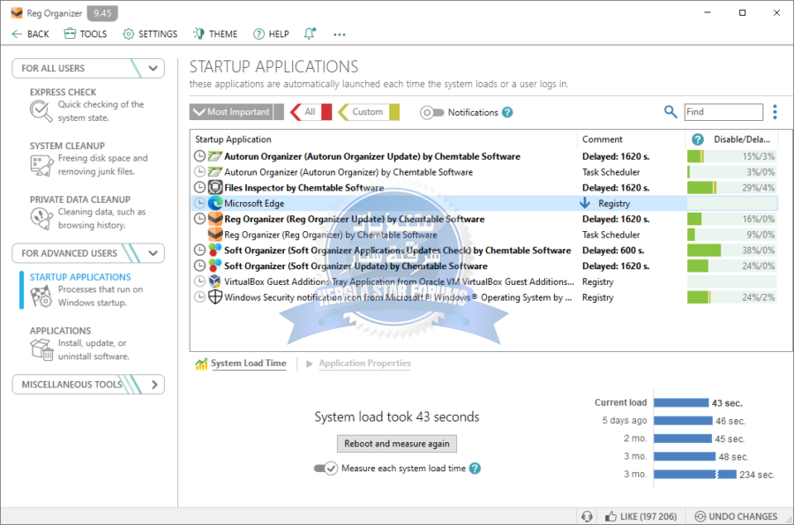Toggle the Notifications switch

coord(431,112)
